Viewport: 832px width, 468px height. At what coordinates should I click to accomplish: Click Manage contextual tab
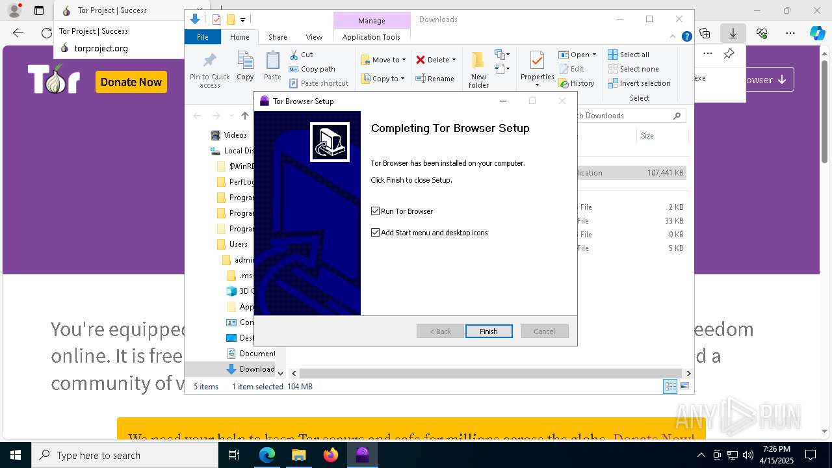click(372, 20)
